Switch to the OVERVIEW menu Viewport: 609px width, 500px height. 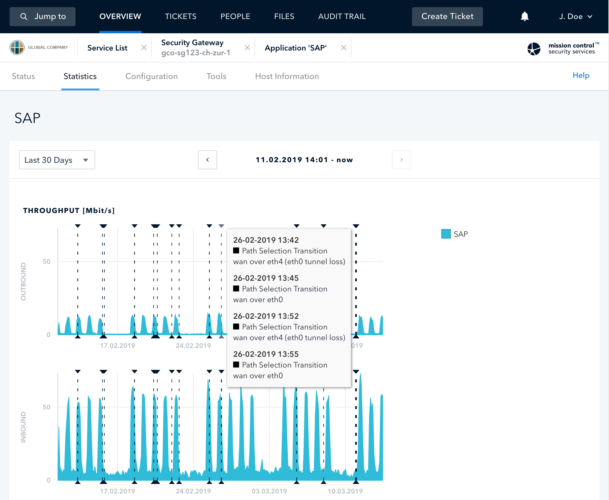(x=120, y=16)
